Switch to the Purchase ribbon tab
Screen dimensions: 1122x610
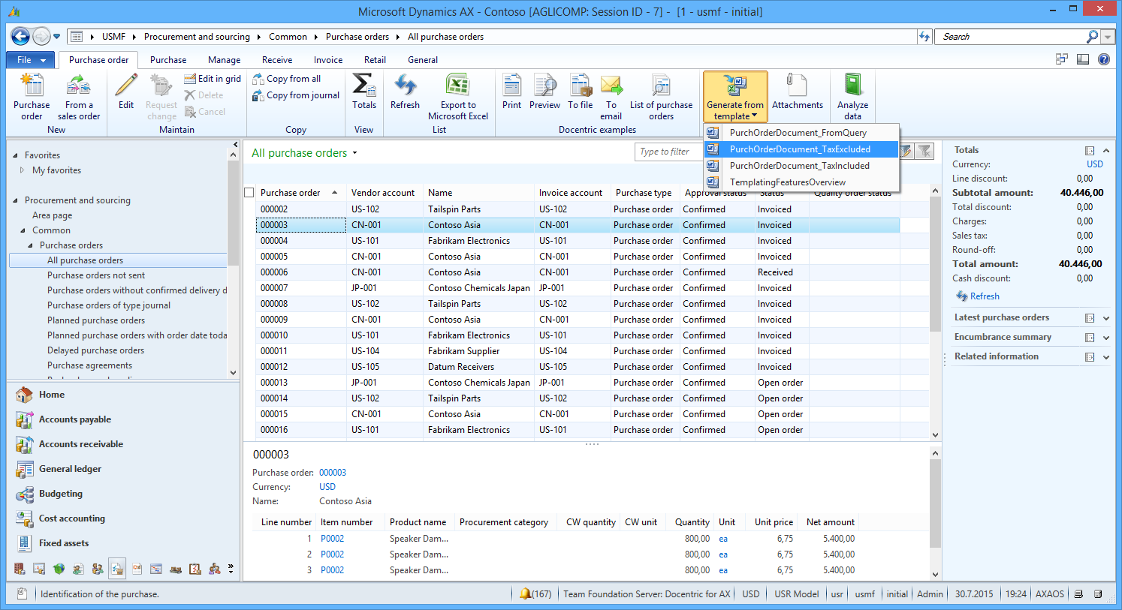168,60
